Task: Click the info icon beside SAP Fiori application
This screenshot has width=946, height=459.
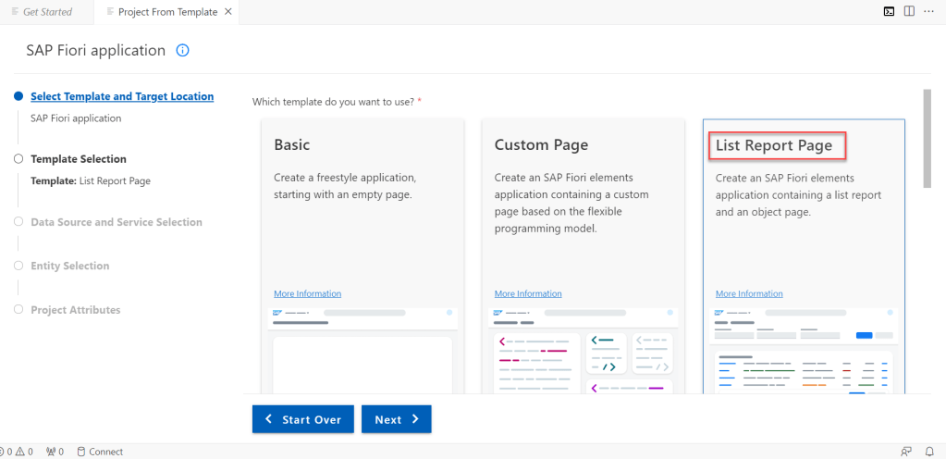Action: (182, 51)
